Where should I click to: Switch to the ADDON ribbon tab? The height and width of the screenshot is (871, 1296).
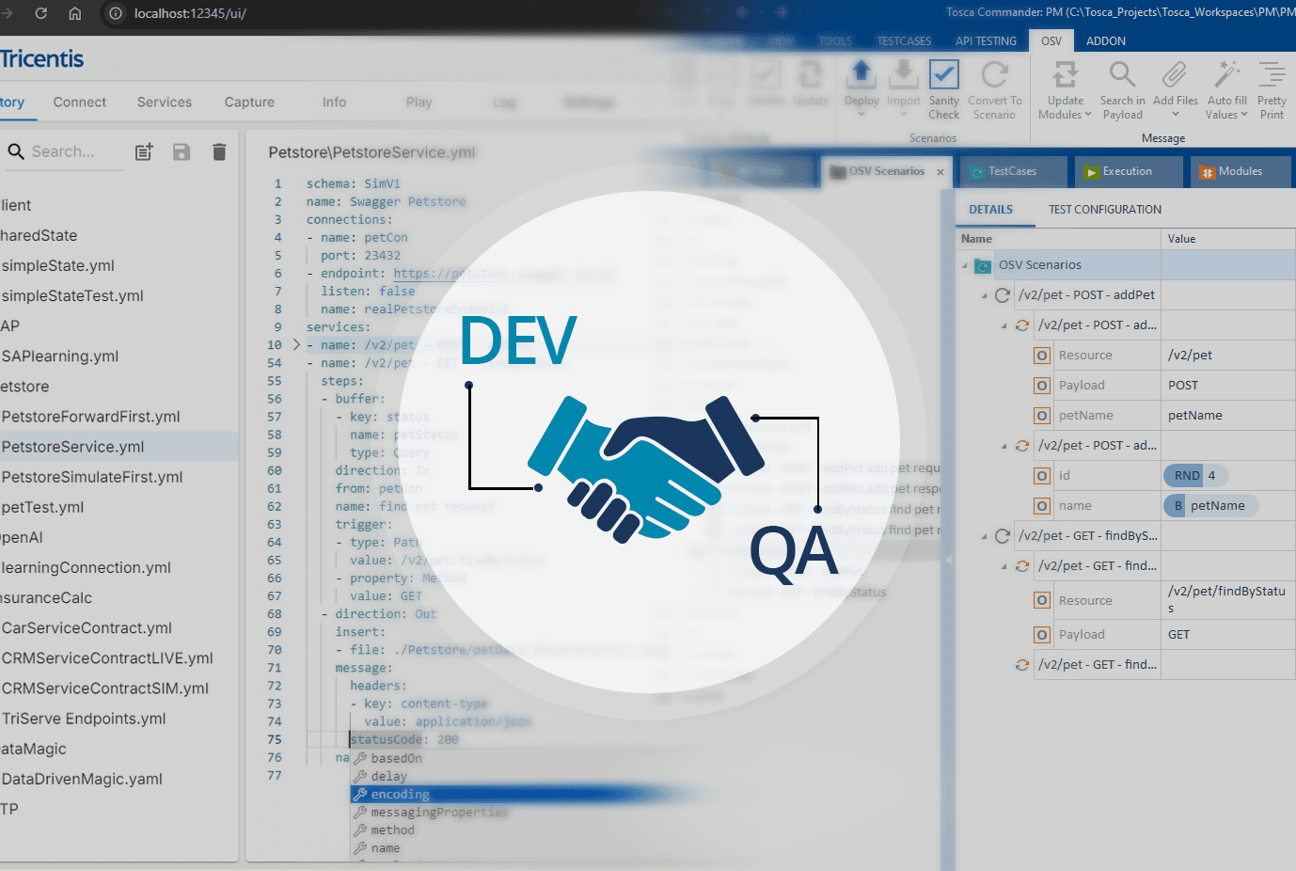point(1106,40)
